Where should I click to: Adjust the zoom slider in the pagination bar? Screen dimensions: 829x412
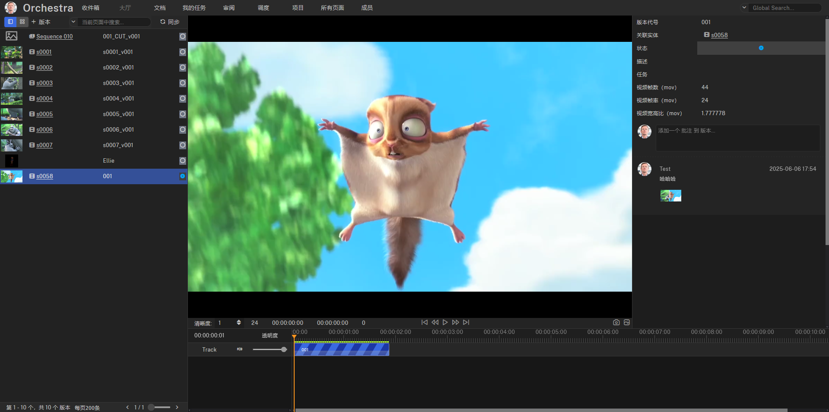(152, 407)
